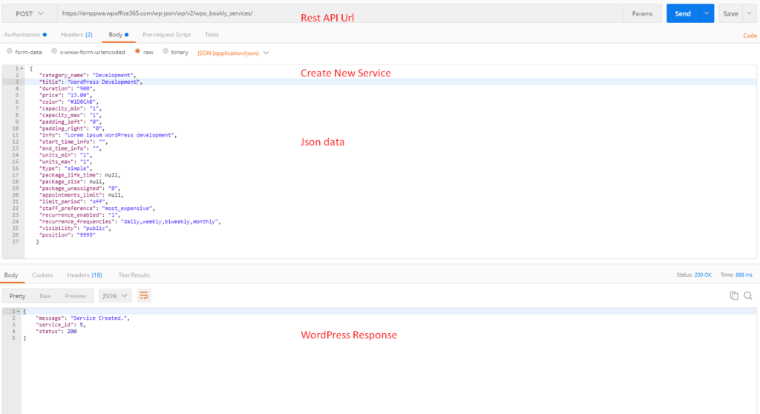
Task: Open the Tests tab
Action: click(212, 34)
